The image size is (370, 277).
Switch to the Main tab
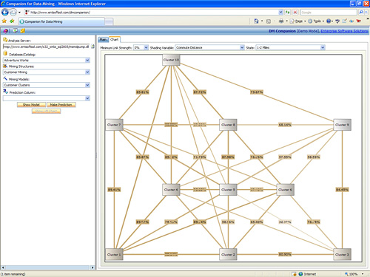click(104, 39)
